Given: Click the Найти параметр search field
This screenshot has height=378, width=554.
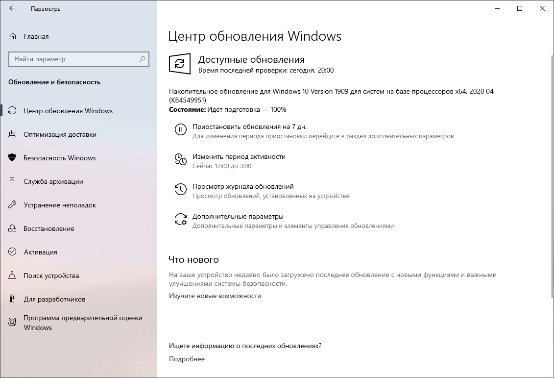Looking at the screenshot, I should tap(78, 59).
